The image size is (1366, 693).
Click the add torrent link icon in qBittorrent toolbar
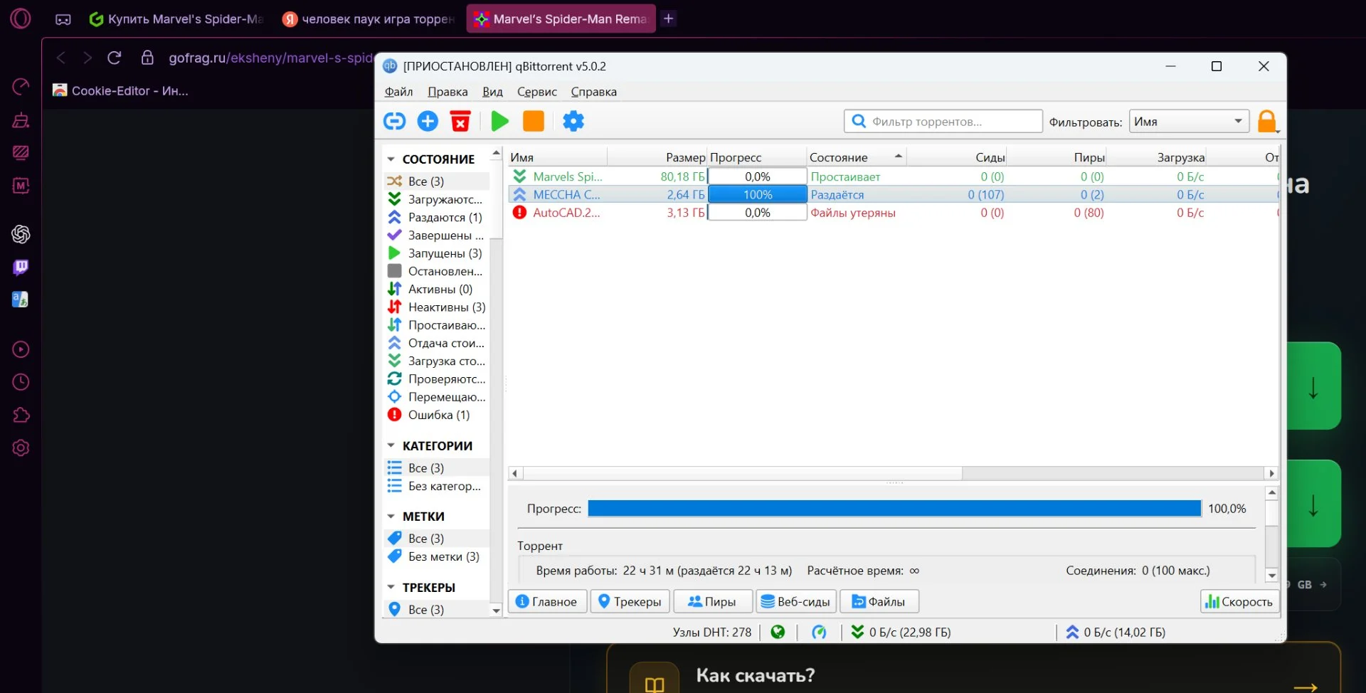click(394, 121)
